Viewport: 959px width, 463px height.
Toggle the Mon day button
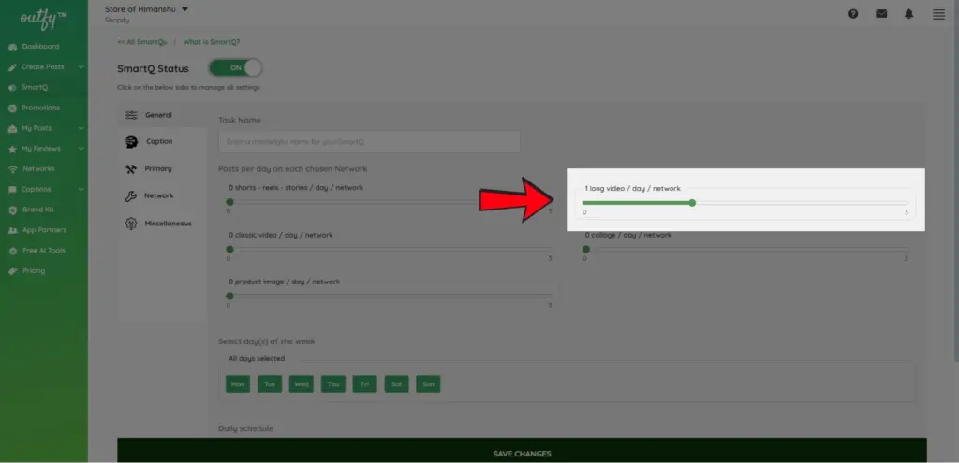coord(238,384)
